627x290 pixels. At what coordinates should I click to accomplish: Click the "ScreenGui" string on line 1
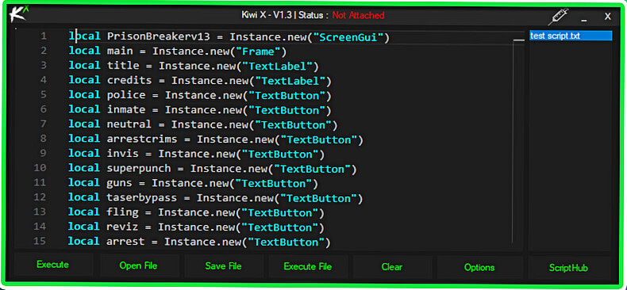[348, 37]
